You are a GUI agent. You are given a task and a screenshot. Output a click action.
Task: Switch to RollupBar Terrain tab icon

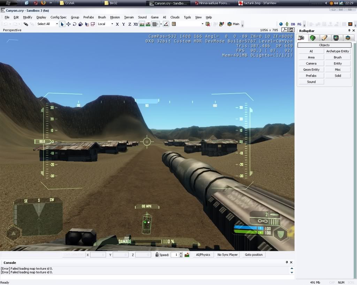click(x=313, y=38)
